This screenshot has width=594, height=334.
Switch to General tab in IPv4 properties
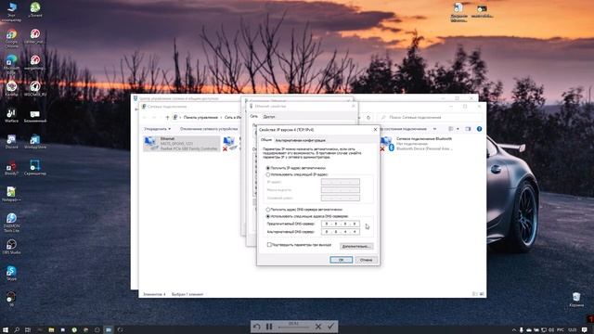pos(266,140)
